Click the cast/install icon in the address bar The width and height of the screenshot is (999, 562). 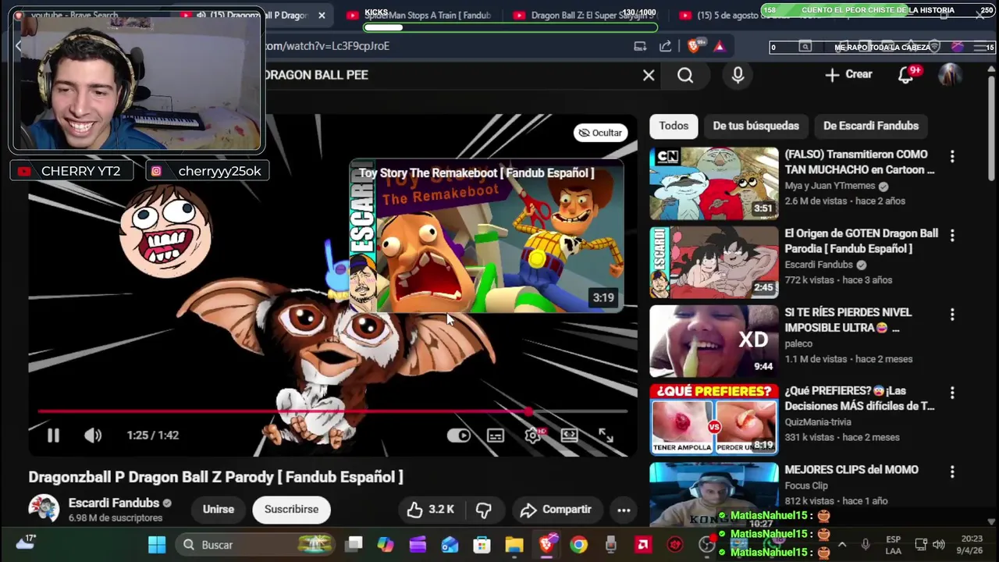tap(640, 47)
